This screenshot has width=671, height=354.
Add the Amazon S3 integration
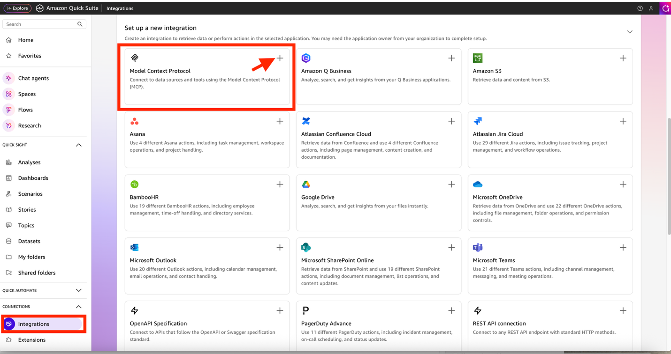click(623, 58)
